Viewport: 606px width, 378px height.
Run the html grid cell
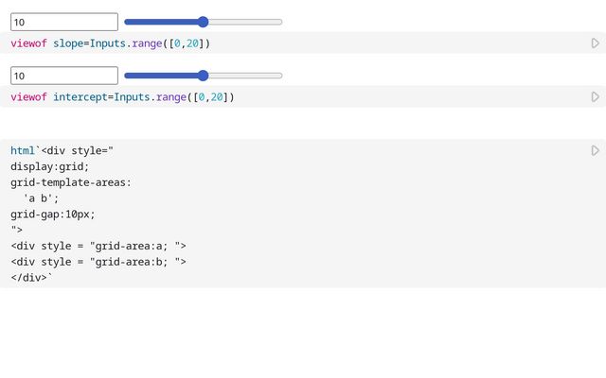[x=595, y=150]
